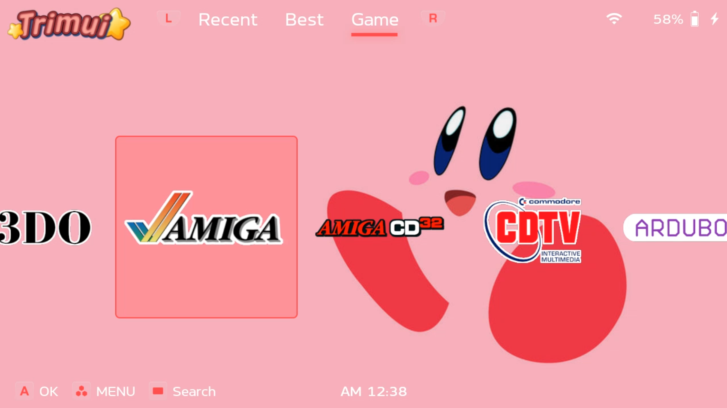Image resolution: width=727 pixels, height=408 pixels.
Task: Open the Best tab
Action: (304, 20)
